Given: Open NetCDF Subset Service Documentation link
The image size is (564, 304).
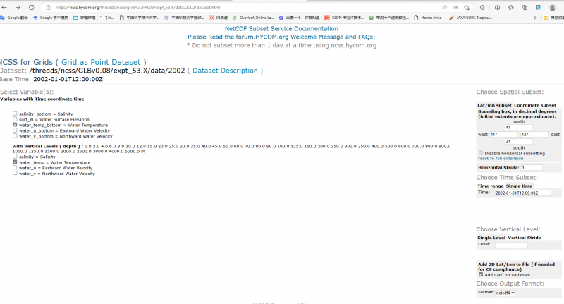Looking at the screenshot, I should 281,29.
